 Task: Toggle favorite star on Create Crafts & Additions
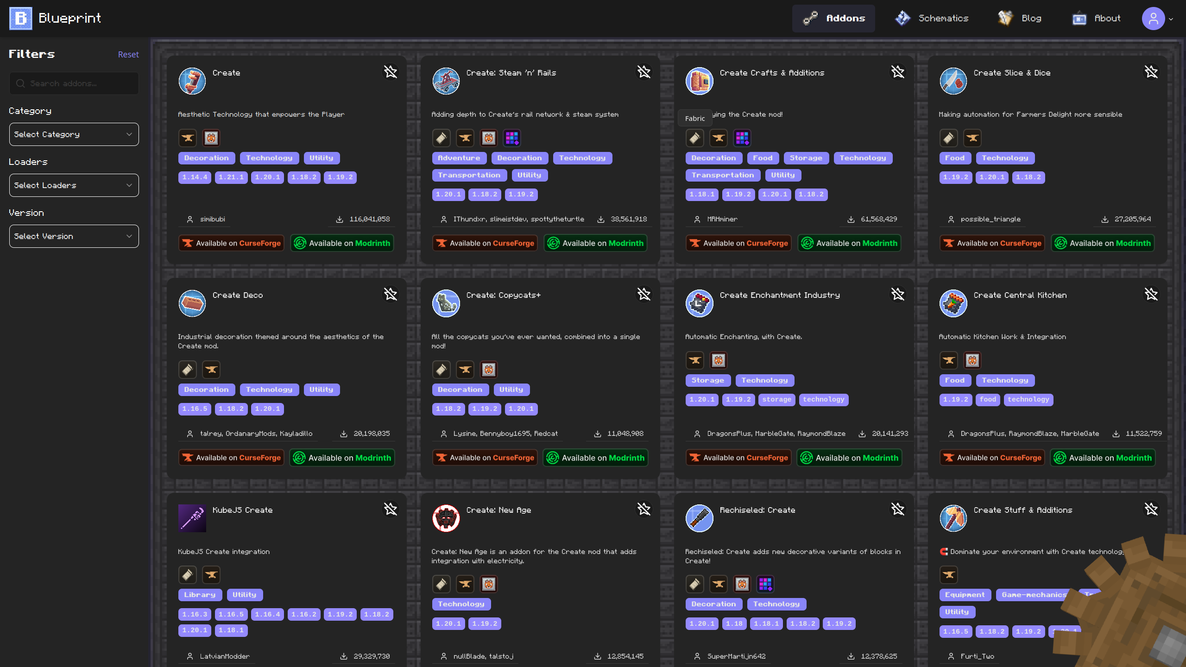[x=898, y=72]
